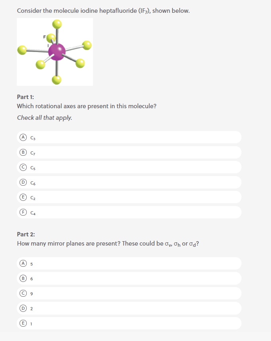Screen dimensions: 271x341
Task: Check the C₇ rotational axis option
Action: point(129,152)
